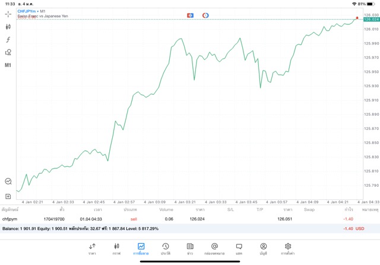Open the กล่องจดหมาย mailbox tab

(x=214, y=249)
